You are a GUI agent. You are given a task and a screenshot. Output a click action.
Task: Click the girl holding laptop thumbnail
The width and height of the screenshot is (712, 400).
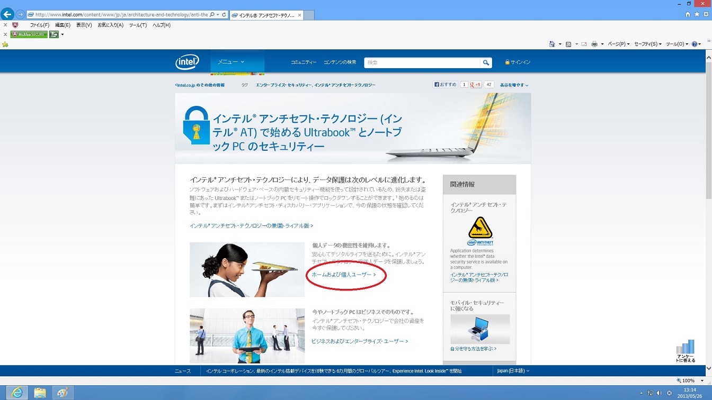coord(247,270)
